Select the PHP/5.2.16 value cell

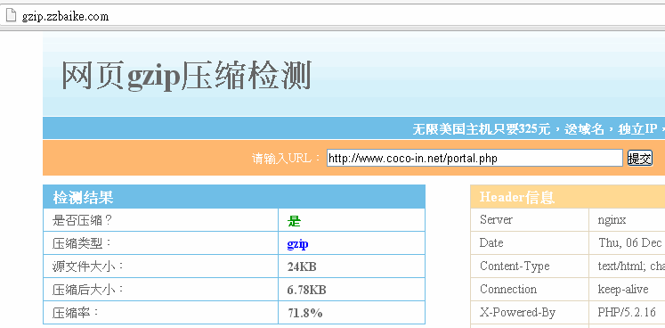[628, 313]
